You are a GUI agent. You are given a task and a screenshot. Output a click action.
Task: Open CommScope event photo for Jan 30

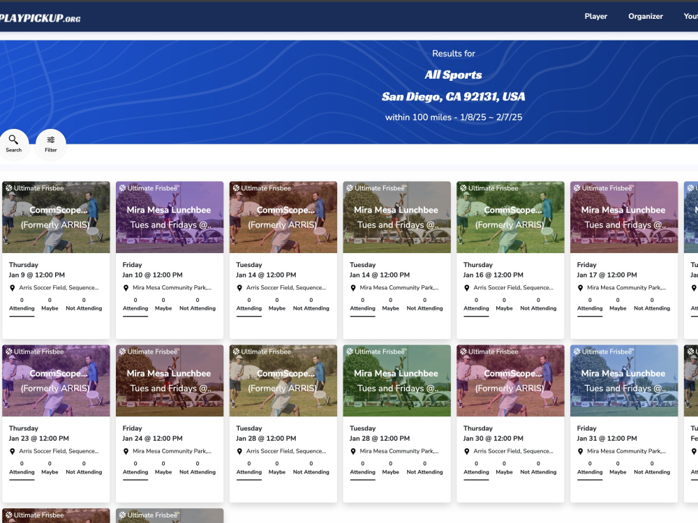coord(511,381)
